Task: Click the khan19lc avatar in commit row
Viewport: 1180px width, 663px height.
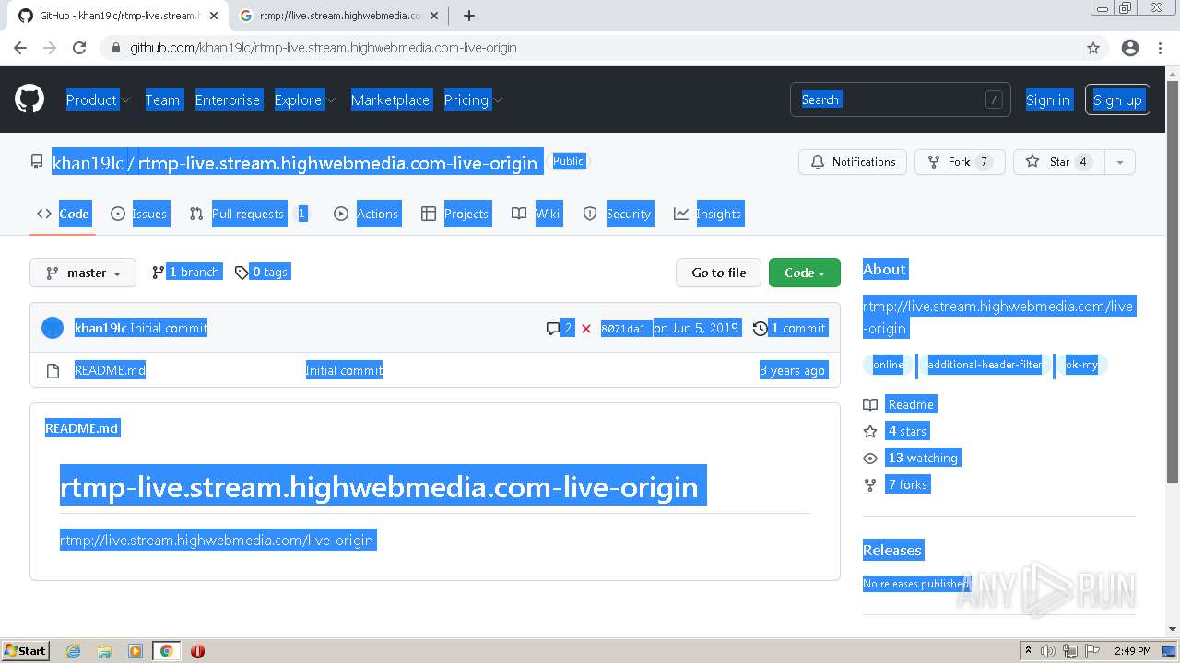Action: coord(53,328)
